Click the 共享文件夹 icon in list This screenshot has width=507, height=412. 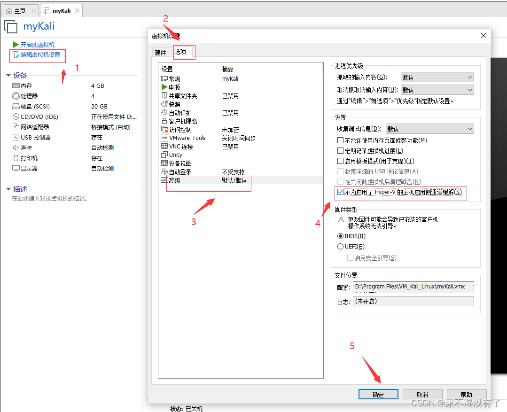(164, 95)
